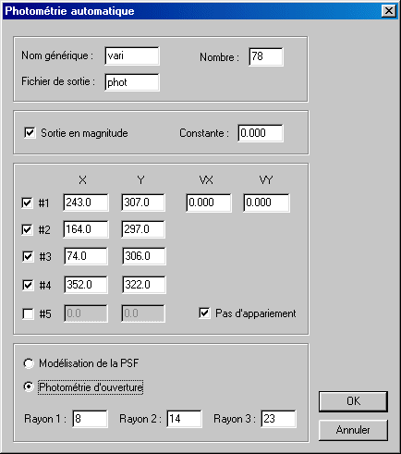Select Modélisation de la PSF option

click(x=29, y=363)
